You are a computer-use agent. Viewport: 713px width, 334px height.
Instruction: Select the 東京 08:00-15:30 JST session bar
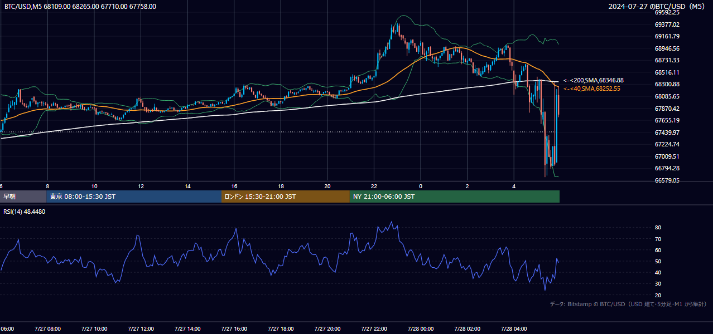coord(134,197)
